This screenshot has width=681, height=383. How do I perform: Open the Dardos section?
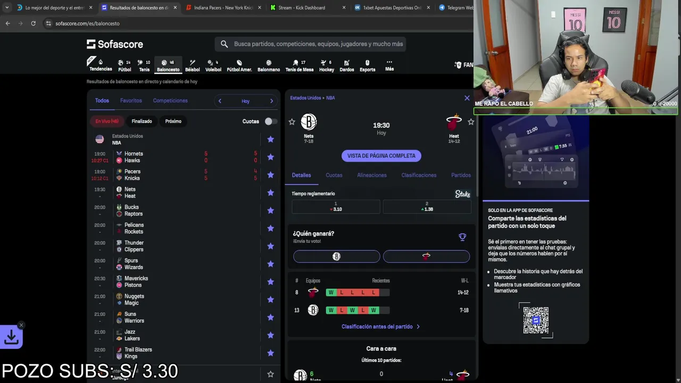click(x=347, y=65)
